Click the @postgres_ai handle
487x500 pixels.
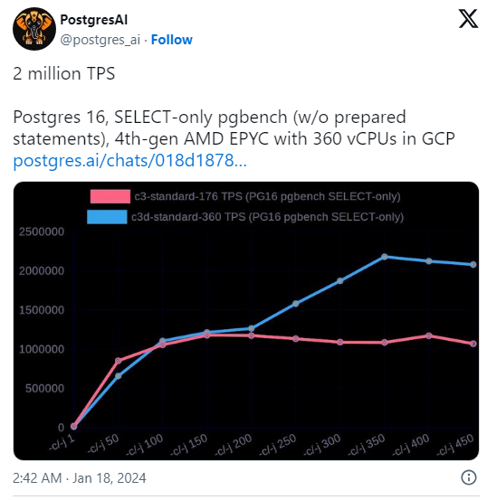click(x=100, y=40)
